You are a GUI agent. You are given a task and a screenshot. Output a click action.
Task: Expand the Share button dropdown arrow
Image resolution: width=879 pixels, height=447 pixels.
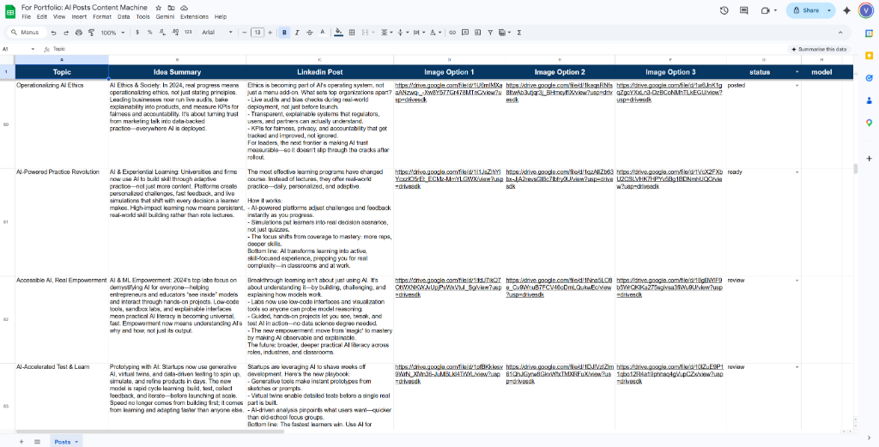click(x=829, y=10)
